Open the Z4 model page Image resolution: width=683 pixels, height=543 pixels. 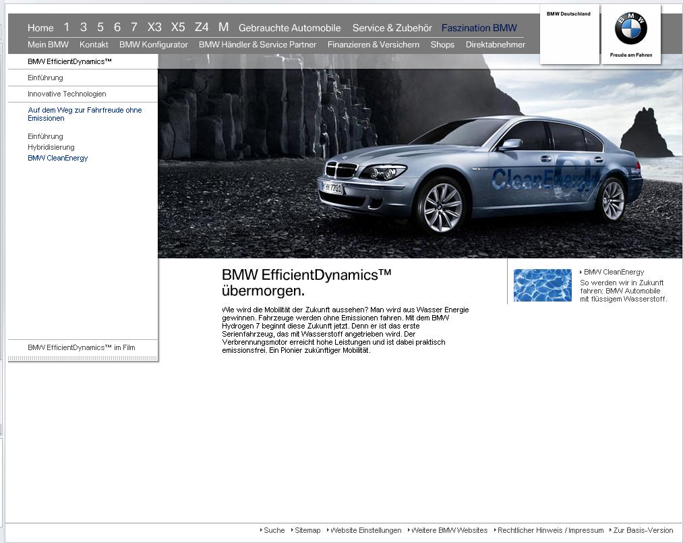point(201,28)
